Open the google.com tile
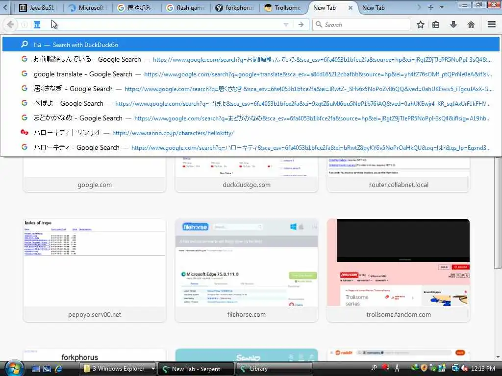The height and width of the screenshot is (376, 502). tap(95, 174)
